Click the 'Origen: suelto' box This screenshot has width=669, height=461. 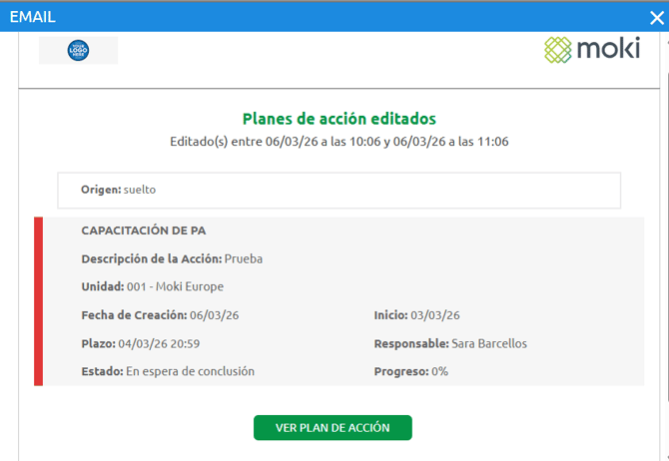(338, 190)
